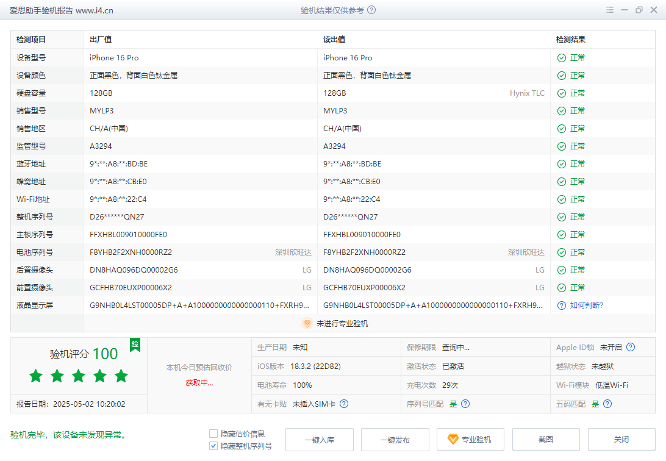The width and height of the screenshot is (666, 461).
Task: Click the green check icon in 整机序列号 row
Action: coord(562,217)
